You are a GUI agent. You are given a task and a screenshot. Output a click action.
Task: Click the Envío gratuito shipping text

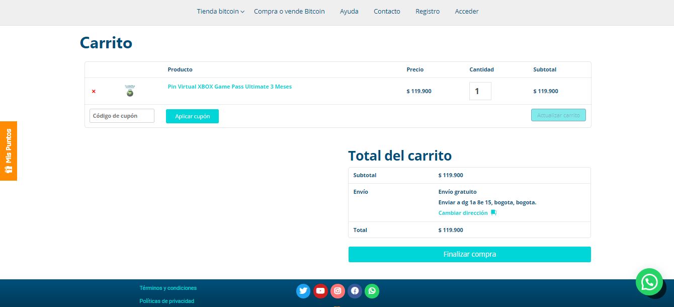pyautogui.click(x=458, y=192)
